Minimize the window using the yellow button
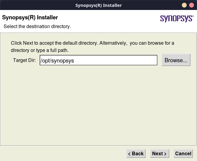Screen dimensions: 197x161 184,5
